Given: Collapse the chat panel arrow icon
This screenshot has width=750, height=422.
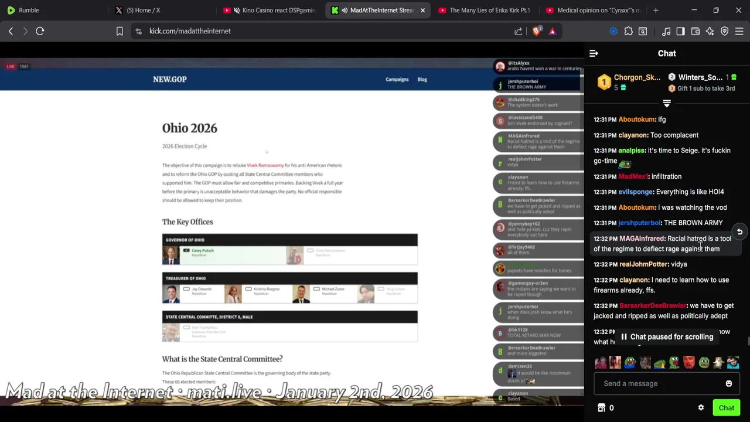Looking at the screenshot, I should tap(594, 53).
